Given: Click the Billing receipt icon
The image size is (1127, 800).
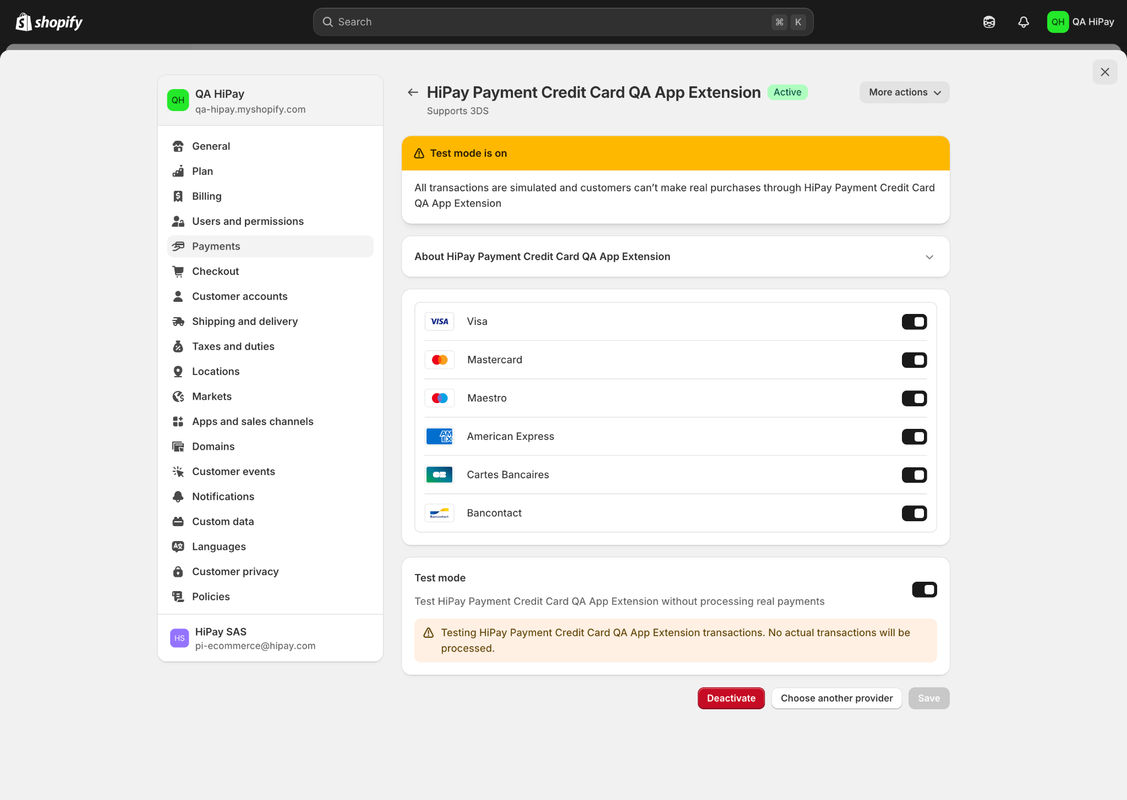Looking at the screenshot, I should pyautogui.click(x=178, y=196).
